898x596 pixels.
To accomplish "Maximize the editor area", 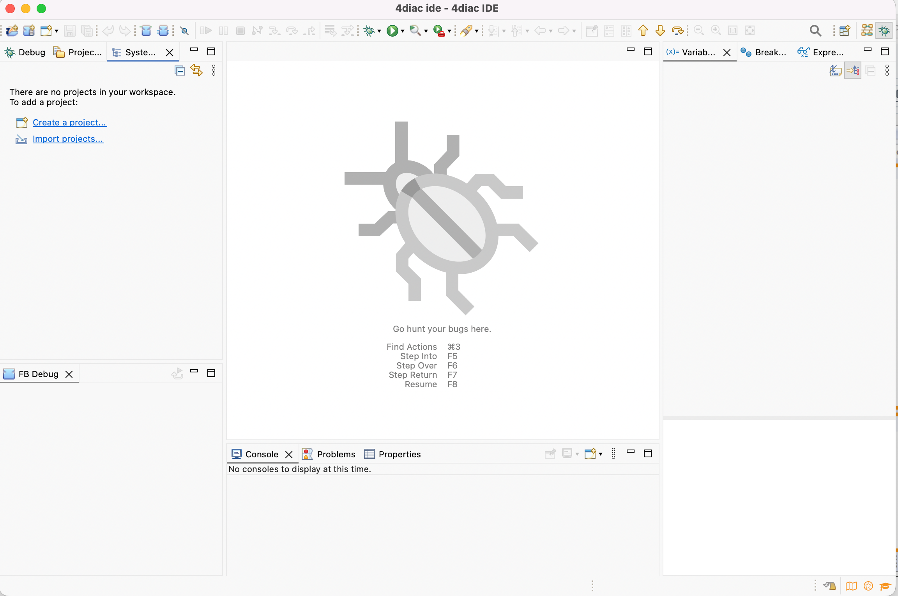I will pos(648,51).
